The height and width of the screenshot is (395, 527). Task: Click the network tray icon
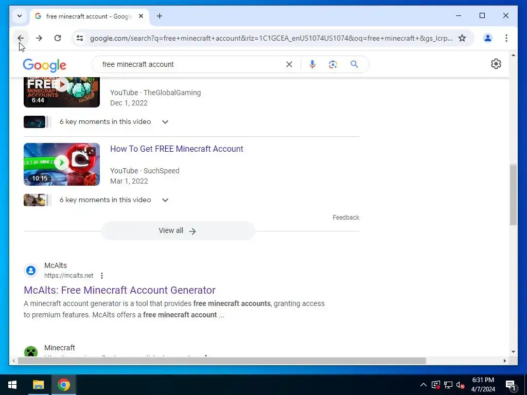pyautogui.click(x=448, y=385)
